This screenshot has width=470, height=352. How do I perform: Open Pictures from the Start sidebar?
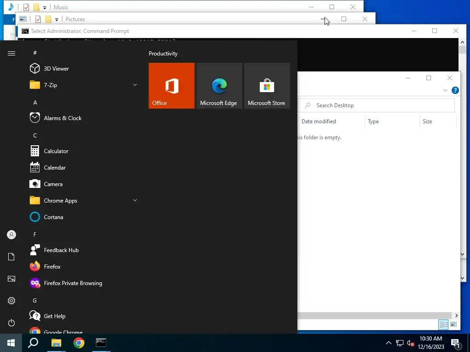coord(11,279)
